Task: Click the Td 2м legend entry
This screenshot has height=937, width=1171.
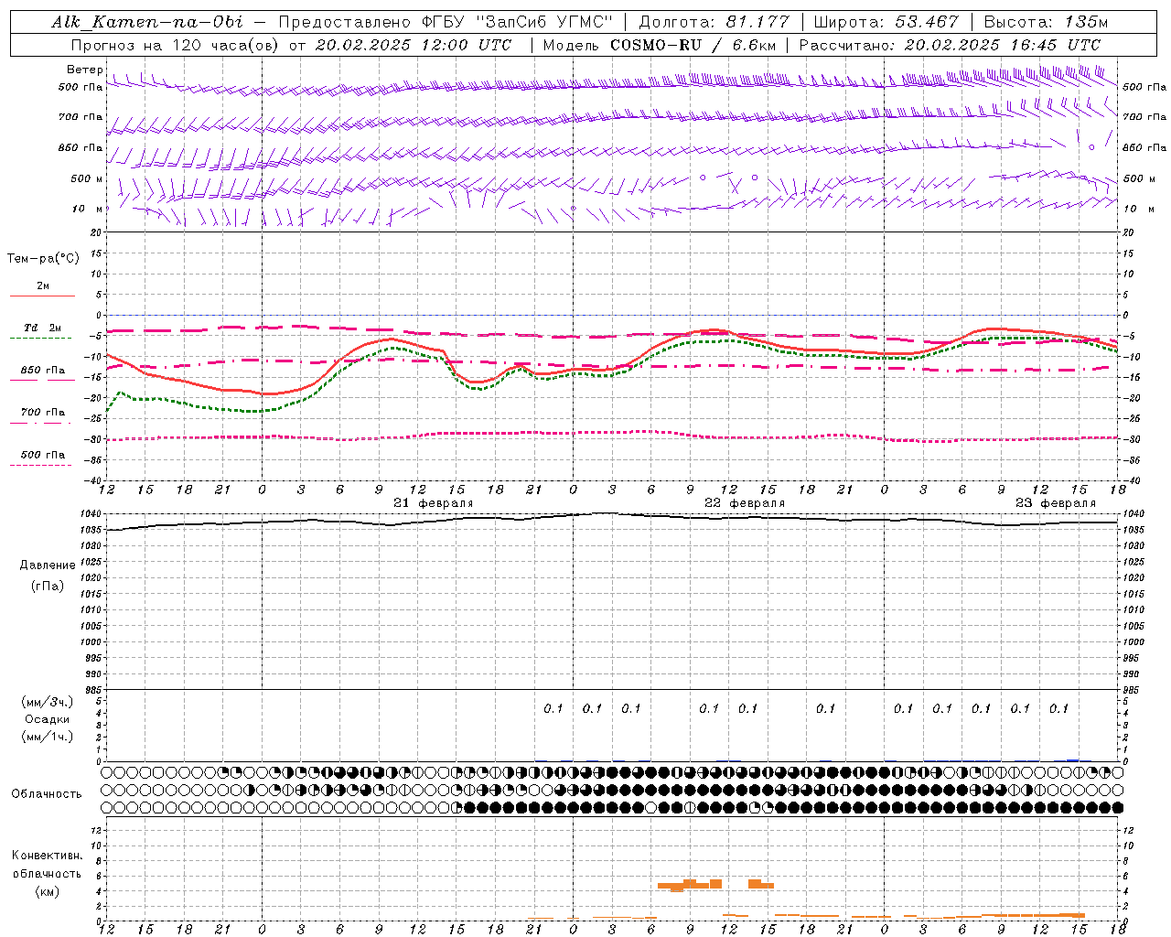Action: pyautogui.click(x=43, y=328)
